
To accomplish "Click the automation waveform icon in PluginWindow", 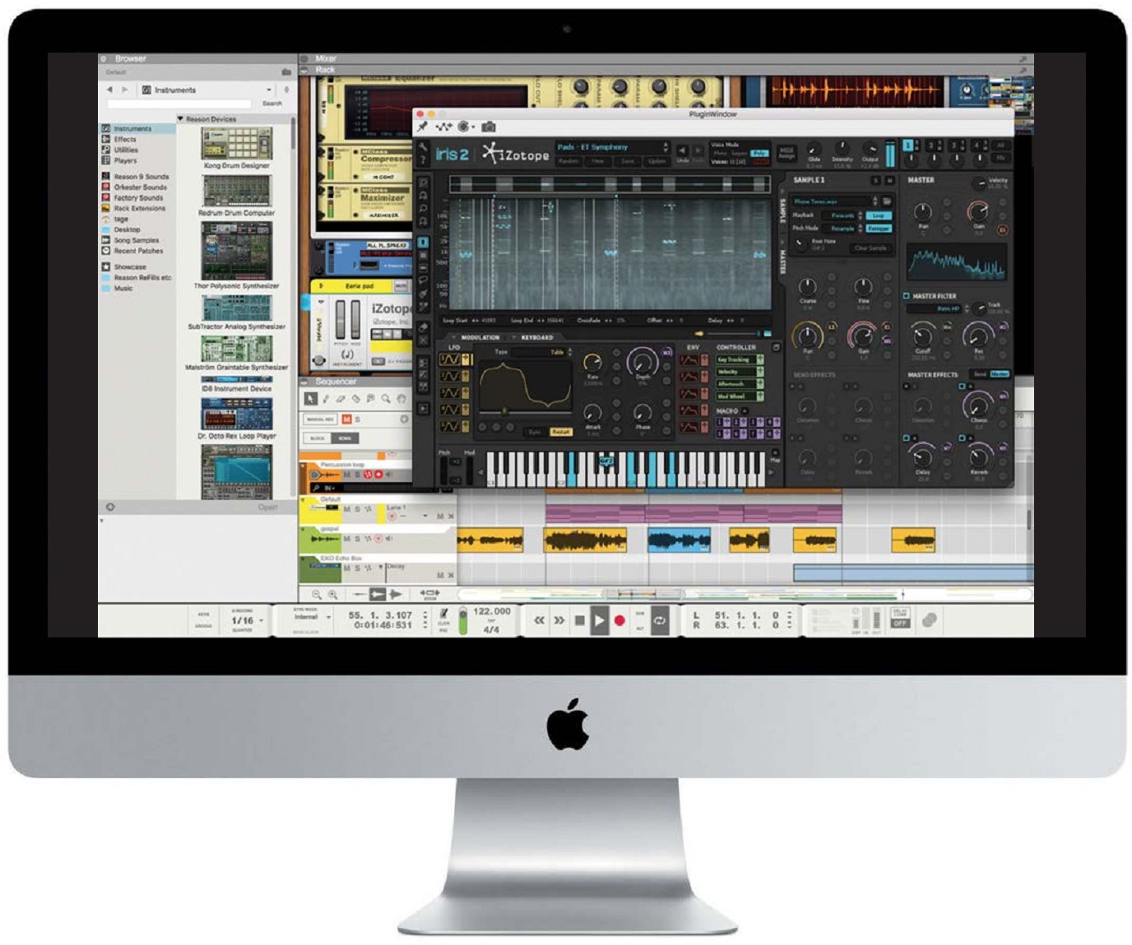I will point(443,127).
